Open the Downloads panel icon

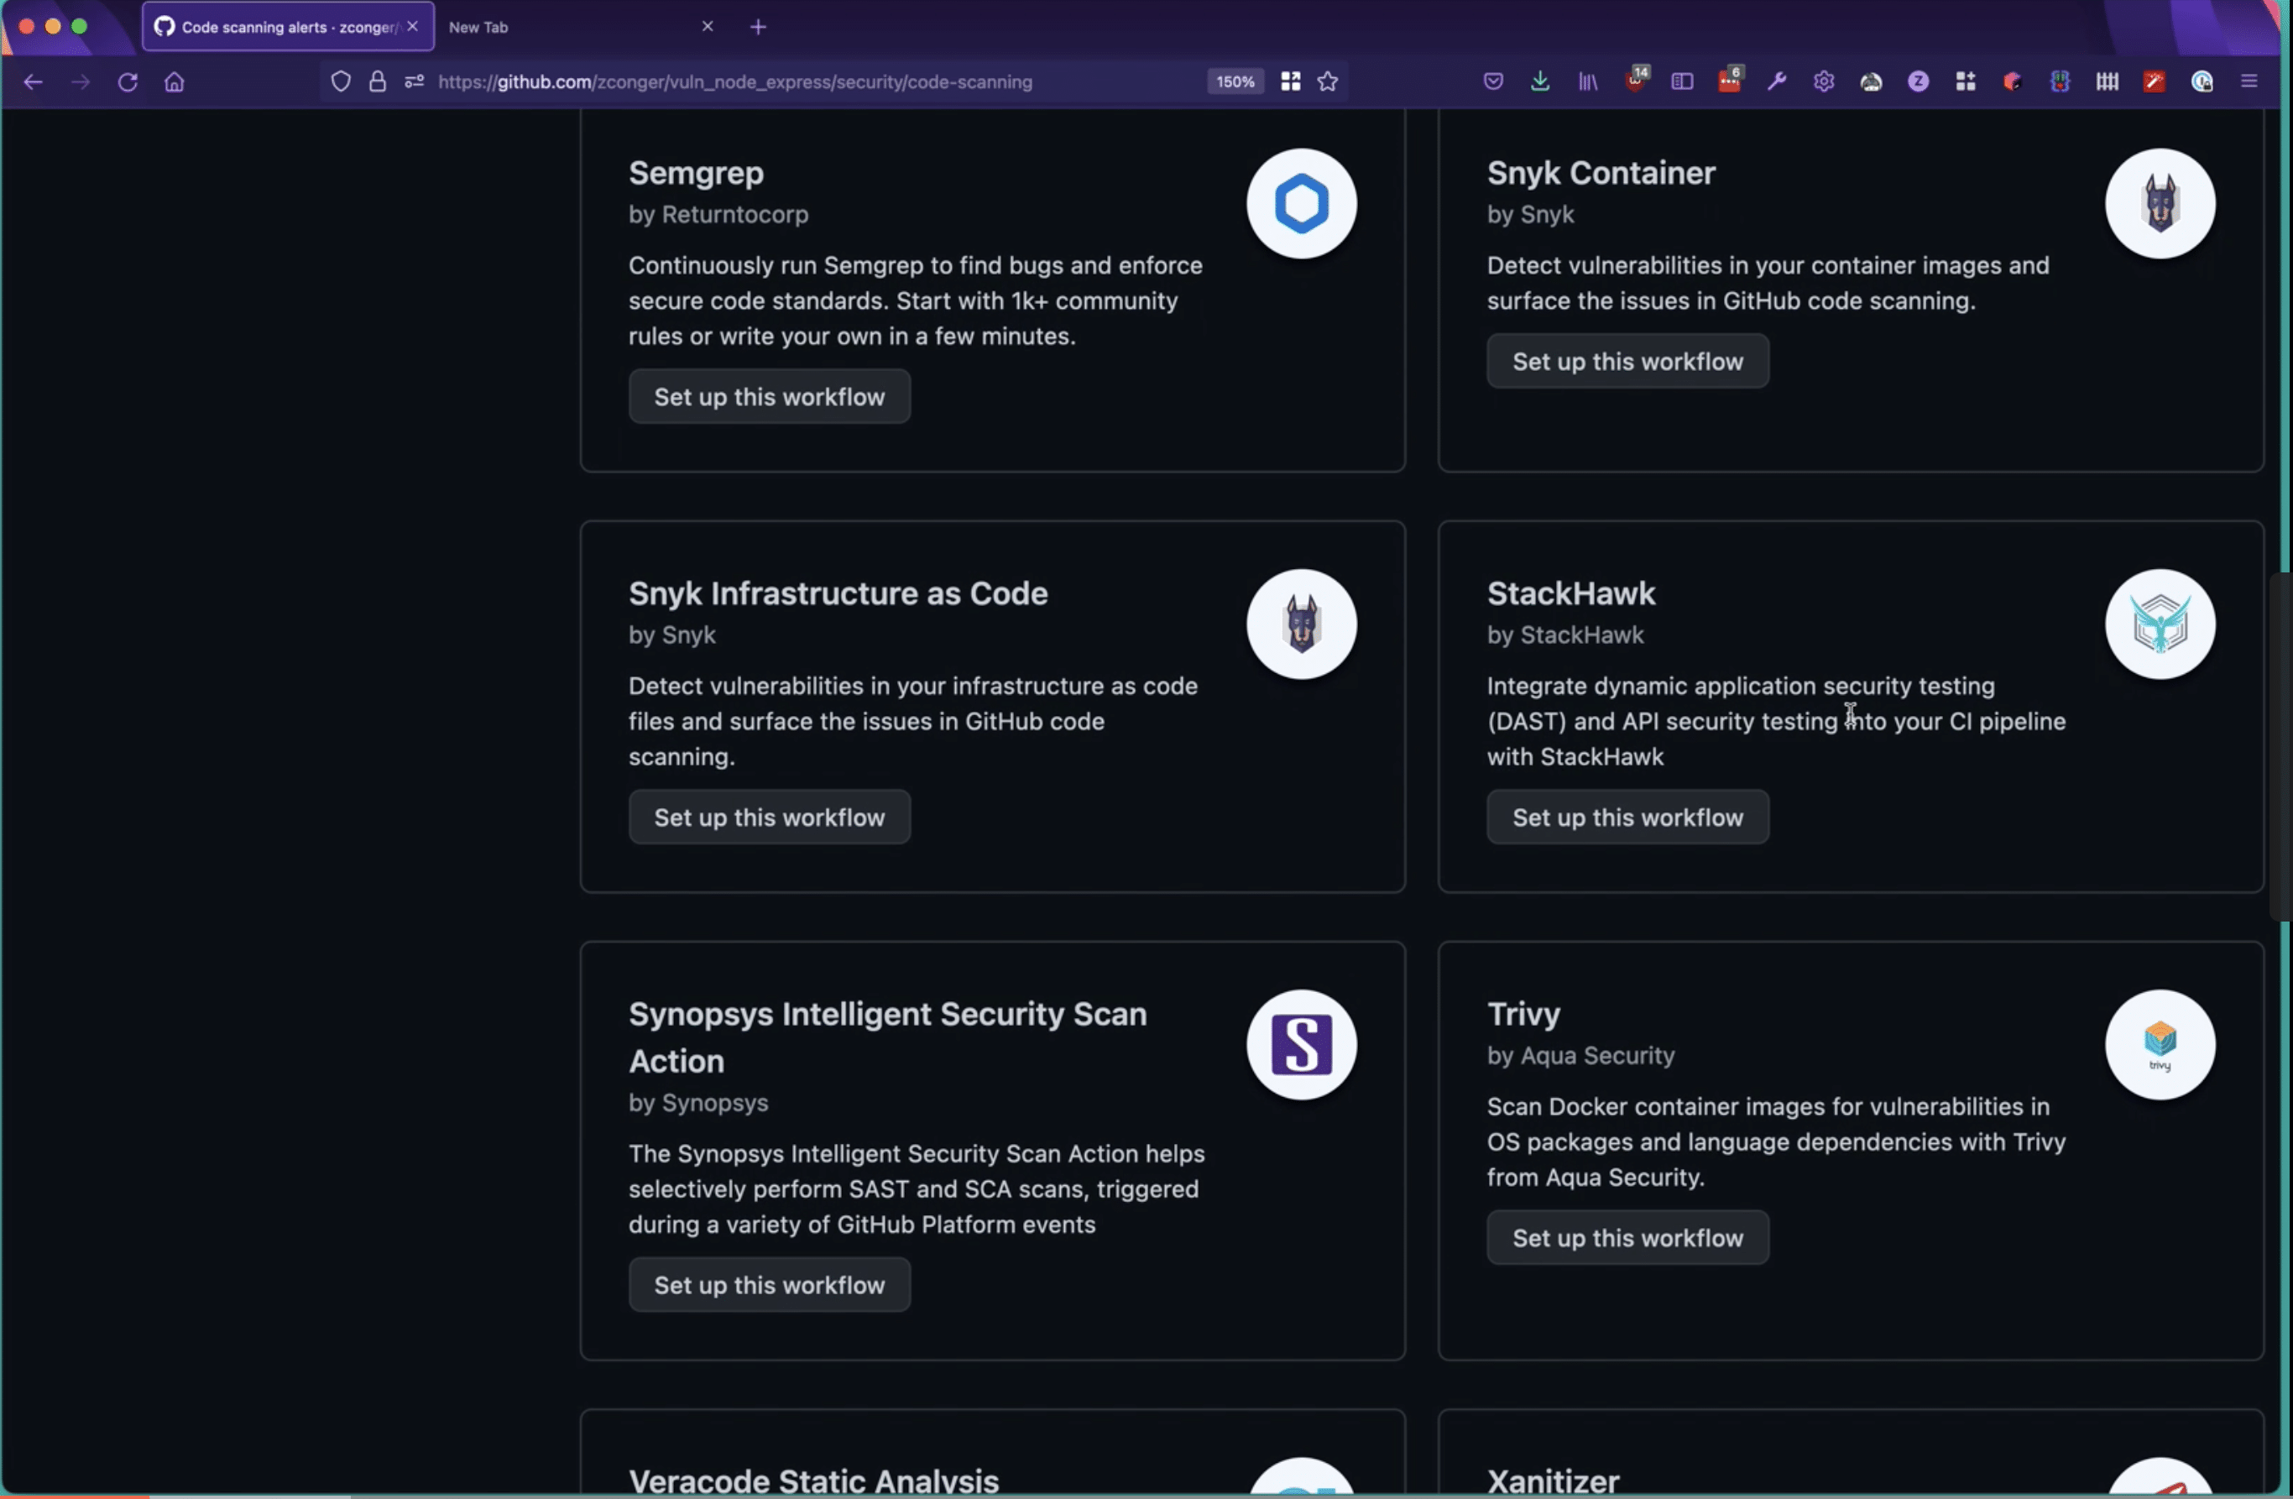1540,82
